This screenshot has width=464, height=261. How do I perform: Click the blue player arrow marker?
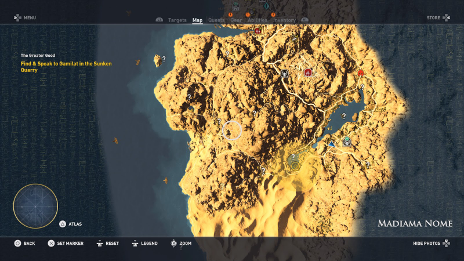tap(331, 144)
